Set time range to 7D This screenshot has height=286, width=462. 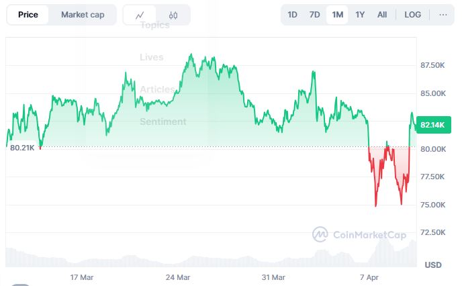click(314, 15)
